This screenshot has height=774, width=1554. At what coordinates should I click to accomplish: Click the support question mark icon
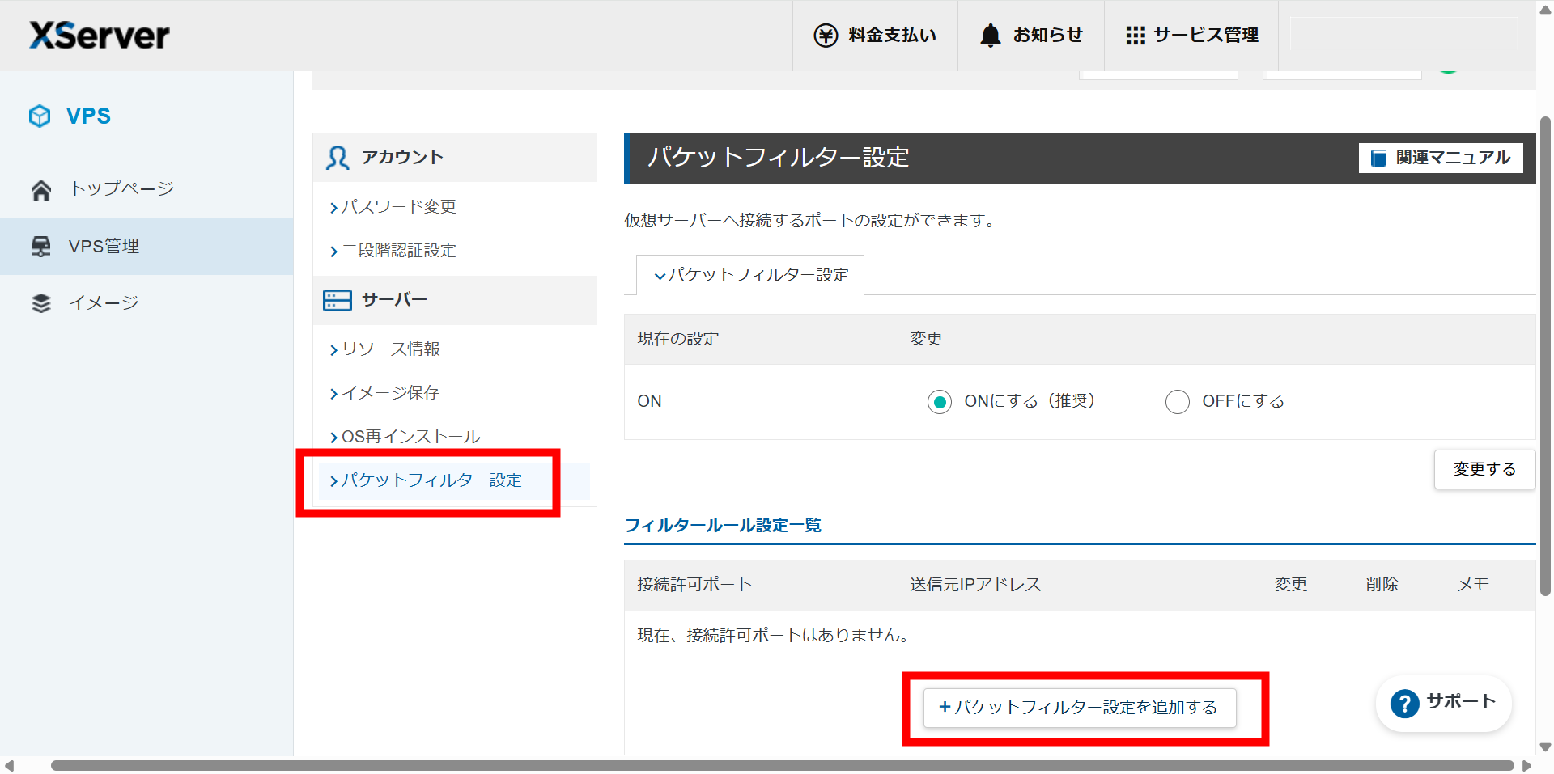click(1404, 704)
